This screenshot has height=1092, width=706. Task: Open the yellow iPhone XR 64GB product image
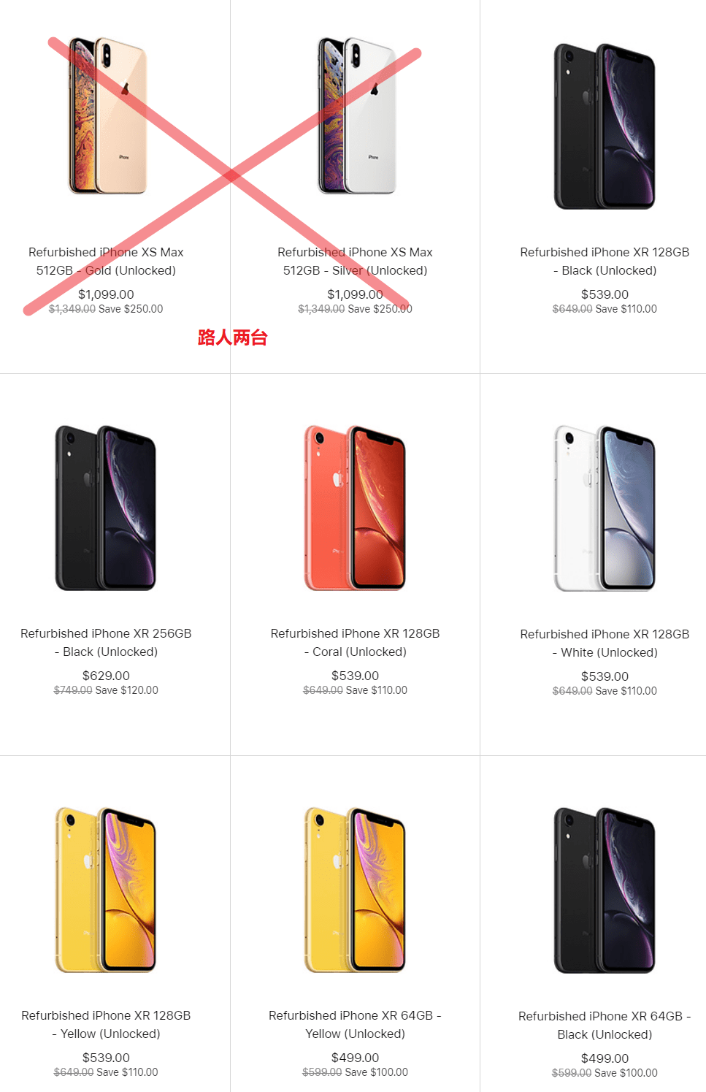[x=355, y=890]
